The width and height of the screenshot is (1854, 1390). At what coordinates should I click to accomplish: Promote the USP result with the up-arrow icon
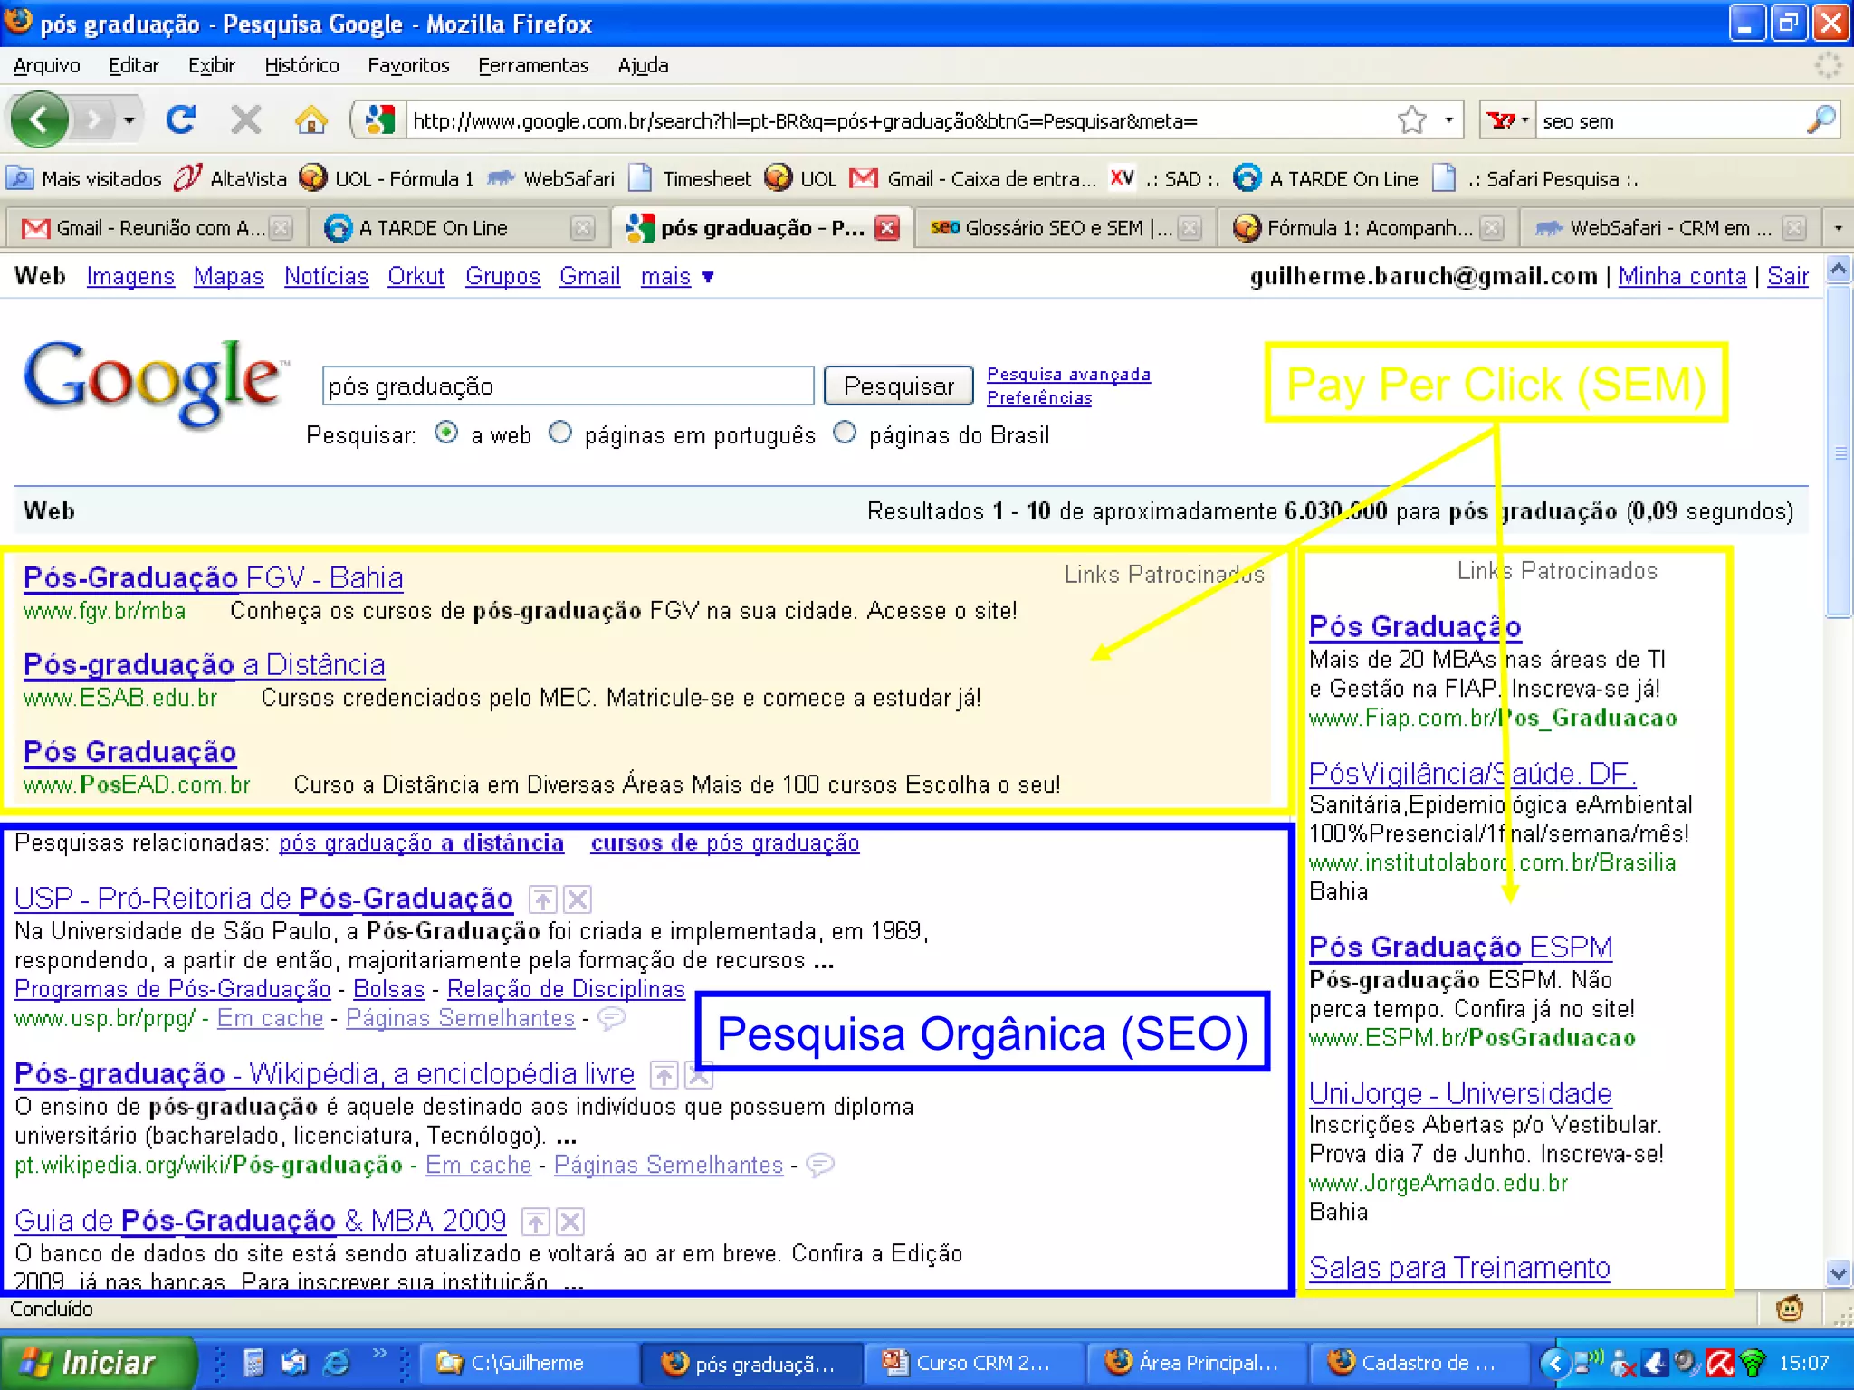(x=542, y=900)
